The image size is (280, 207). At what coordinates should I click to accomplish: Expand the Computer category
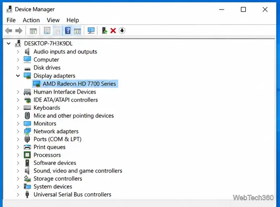click(18, 59)
